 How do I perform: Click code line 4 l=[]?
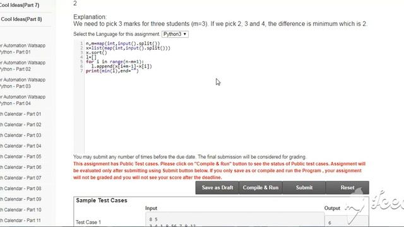click(x=91, y=57)
